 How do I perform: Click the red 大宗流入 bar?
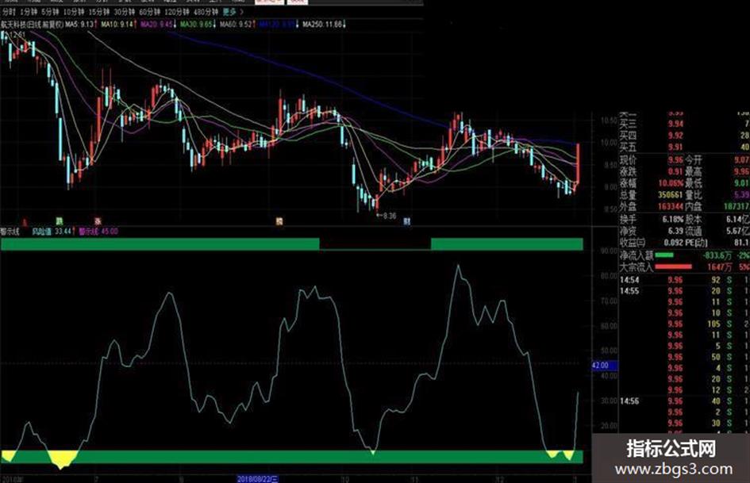click(x=674, y=266)
